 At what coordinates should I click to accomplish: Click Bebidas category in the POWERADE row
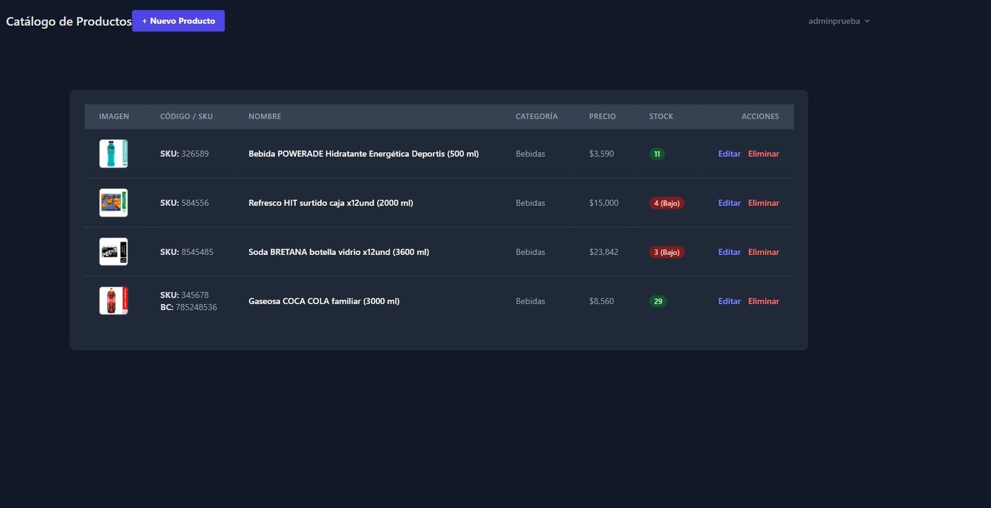530,154
